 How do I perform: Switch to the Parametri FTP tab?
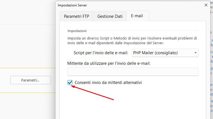76,16
